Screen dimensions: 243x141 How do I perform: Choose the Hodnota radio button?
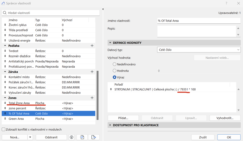pyautogui.click(x=115, y=71)
